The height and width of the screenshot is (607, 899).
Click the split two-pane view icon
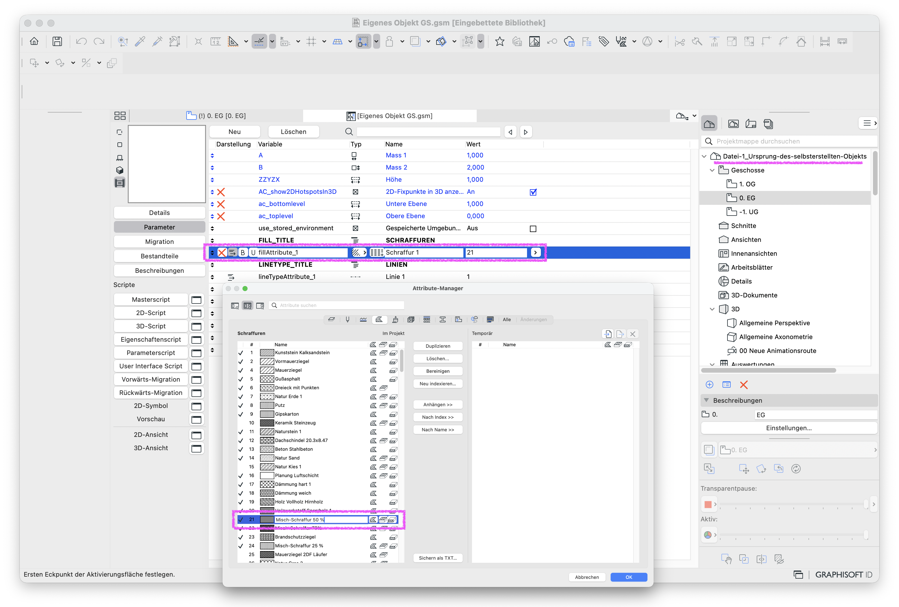point(248,306)
